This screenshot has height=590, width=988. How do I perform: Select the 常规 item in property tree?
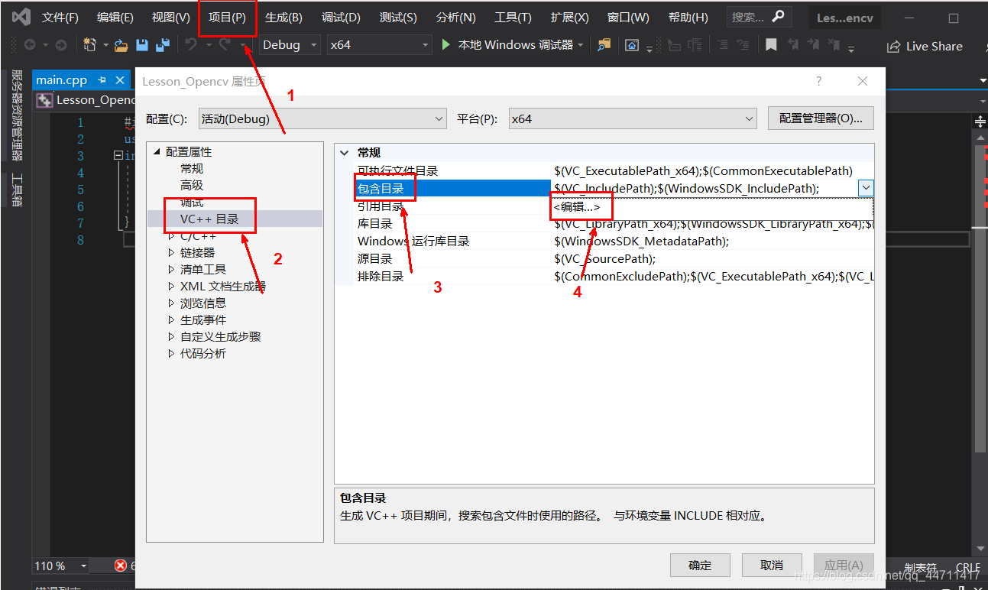[x=192, y=169]
